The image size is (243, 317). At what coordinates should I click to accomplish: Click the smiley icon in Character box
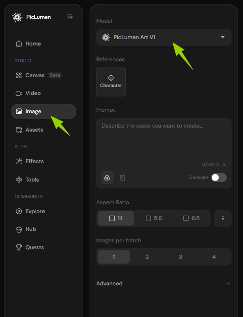pyautogui.click(x=111, y=78)
